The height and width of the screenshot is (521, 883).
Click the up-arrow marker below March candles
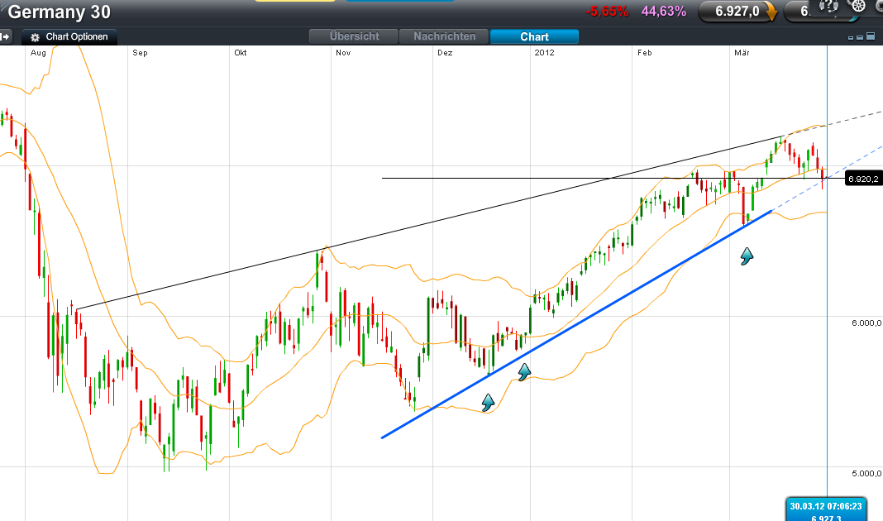[x=747, y=257]
